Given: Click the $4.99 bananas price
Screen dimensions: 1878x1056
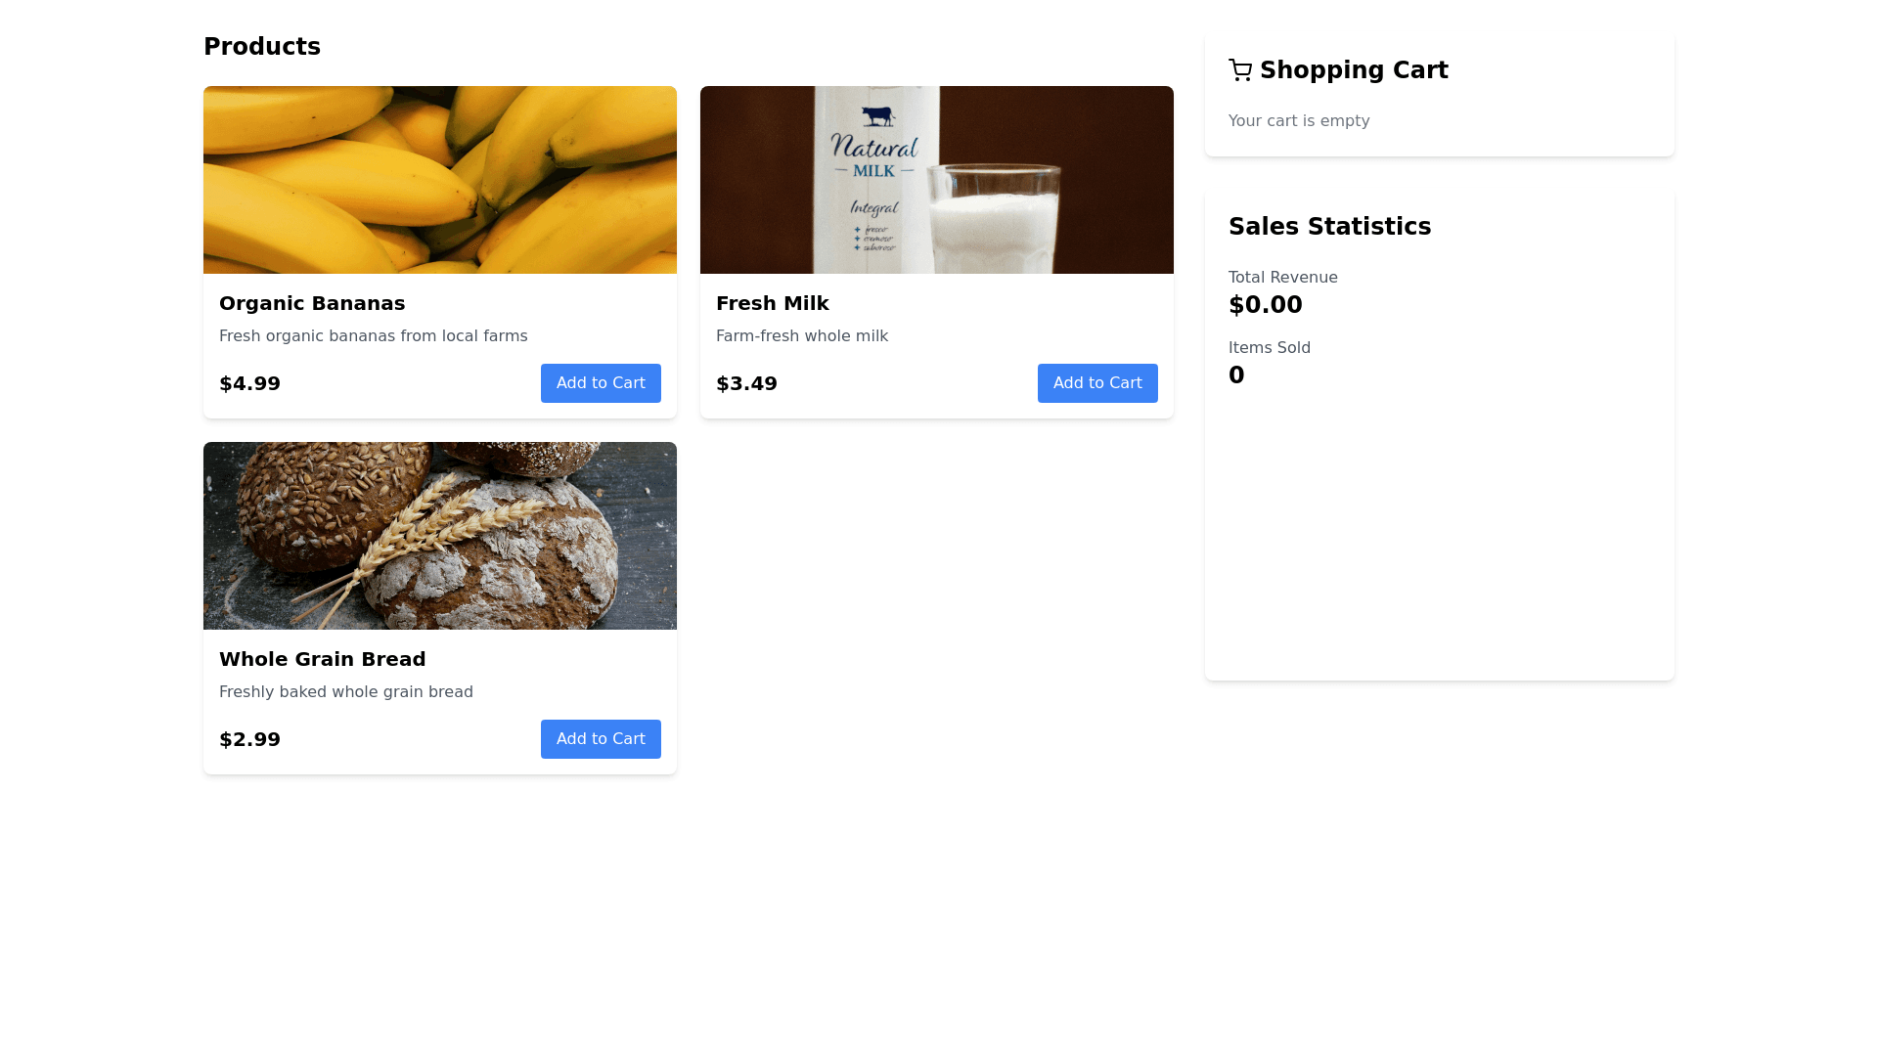Looking at the screenshot, I should tap(250, 383).
